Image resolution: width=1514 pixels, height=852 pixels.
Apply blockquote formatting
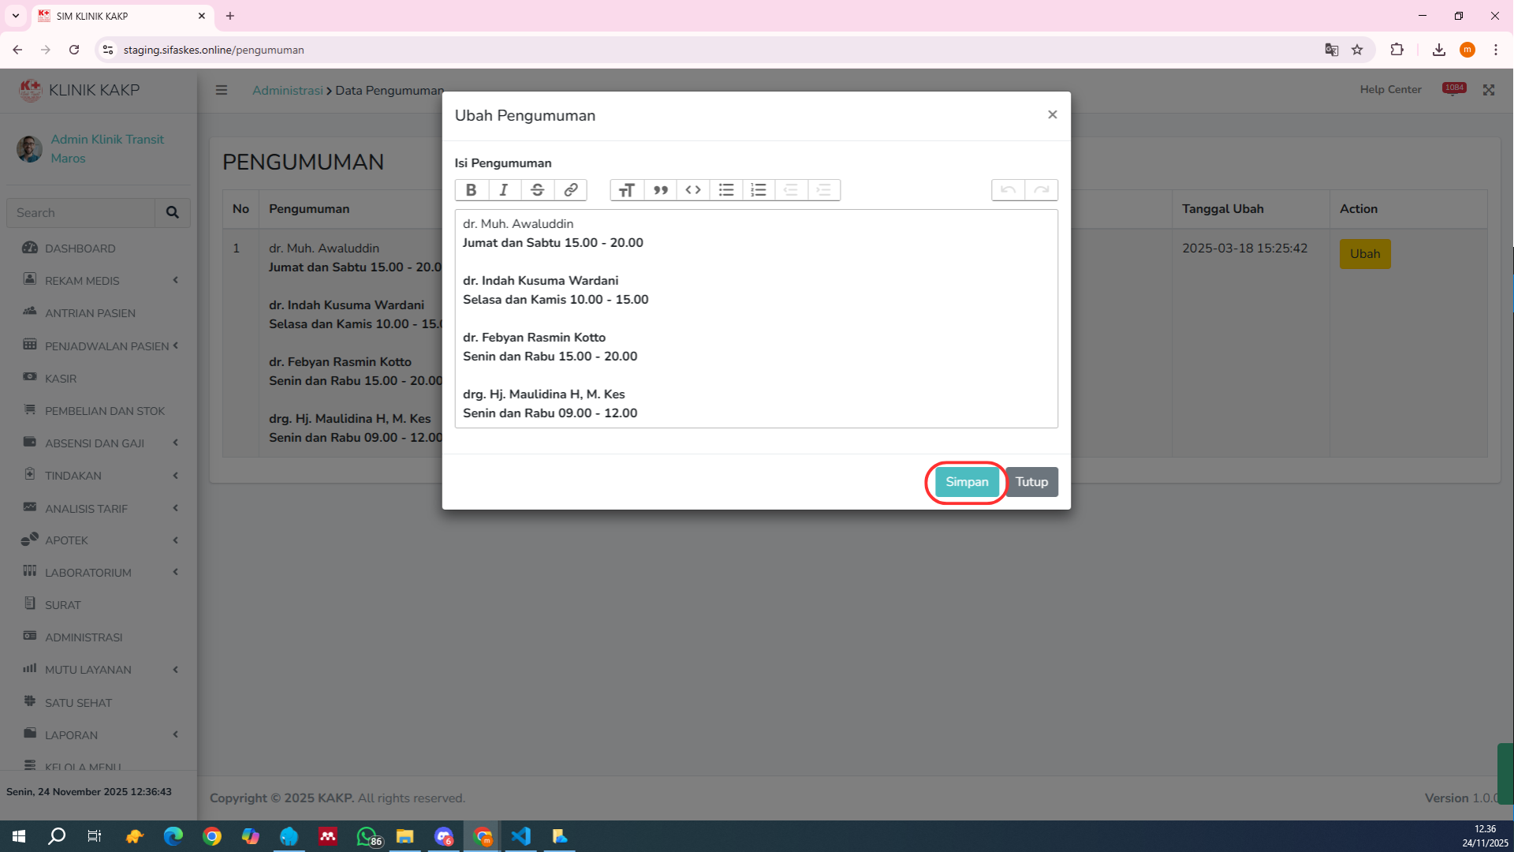pos(660,190)
